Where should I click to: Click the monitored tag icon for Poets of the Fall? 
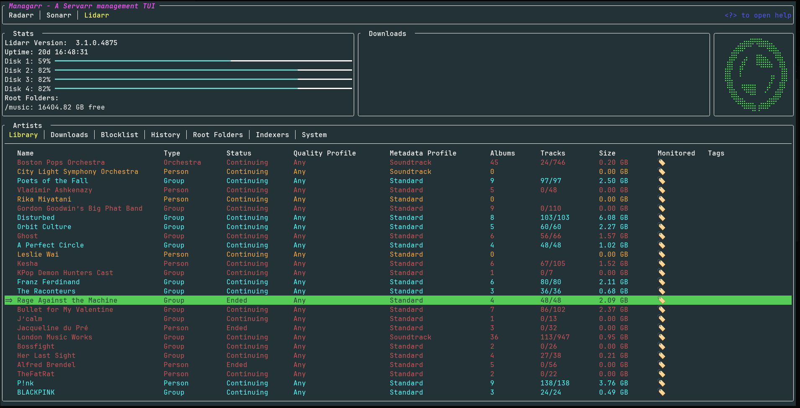(661, 181)
